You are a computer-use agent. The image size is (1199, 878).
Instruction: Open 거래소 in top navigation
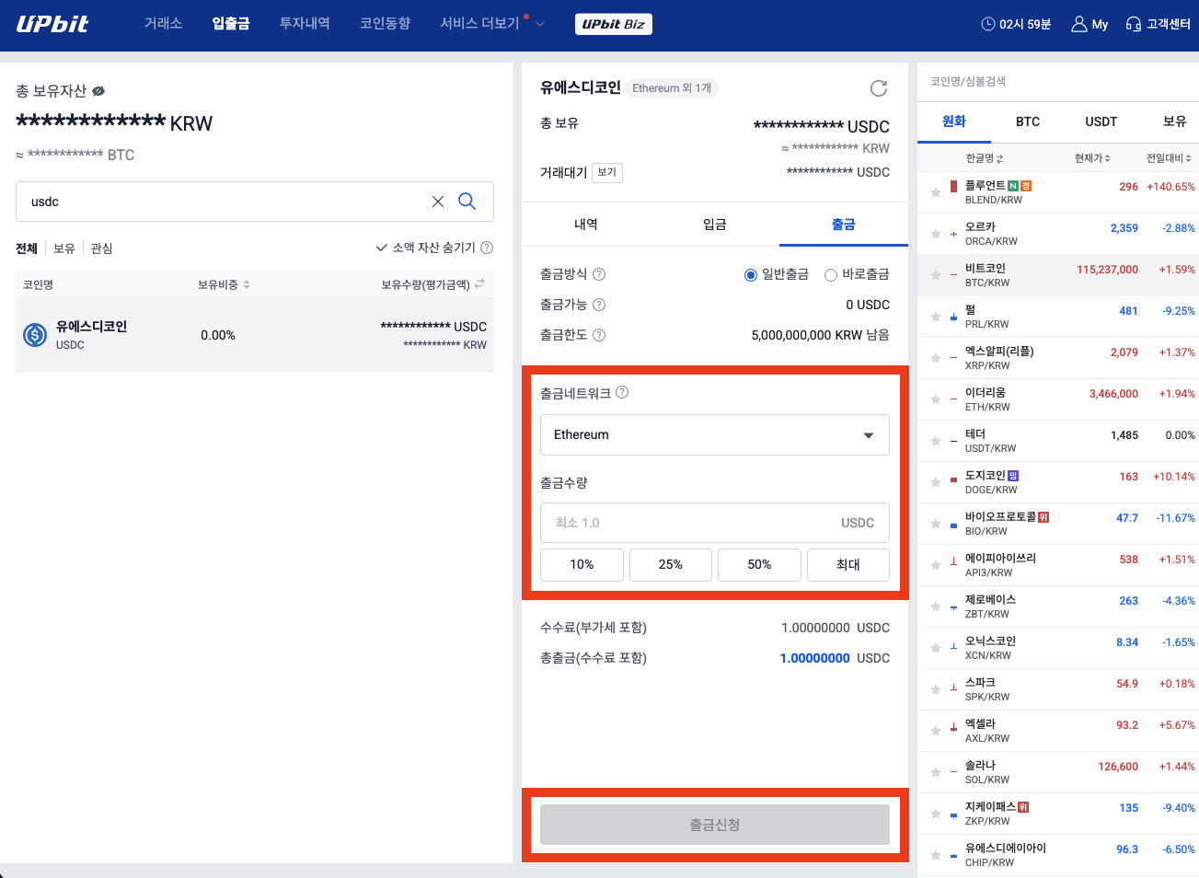(163, 23)
